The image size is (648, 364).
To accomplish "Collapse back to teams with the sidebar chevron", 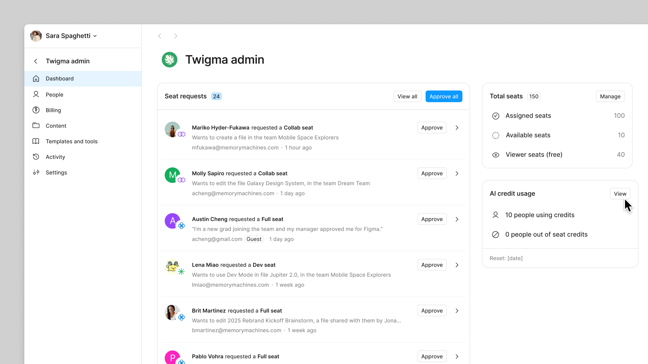I will pos(35,61).
